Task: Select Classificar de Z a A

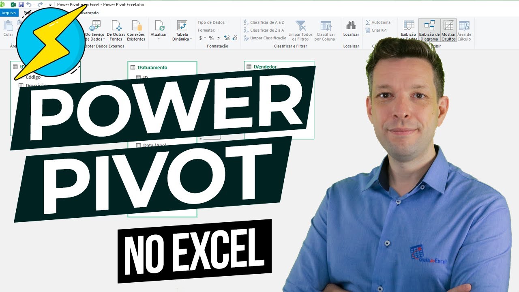Action: (x=264, y=30)
